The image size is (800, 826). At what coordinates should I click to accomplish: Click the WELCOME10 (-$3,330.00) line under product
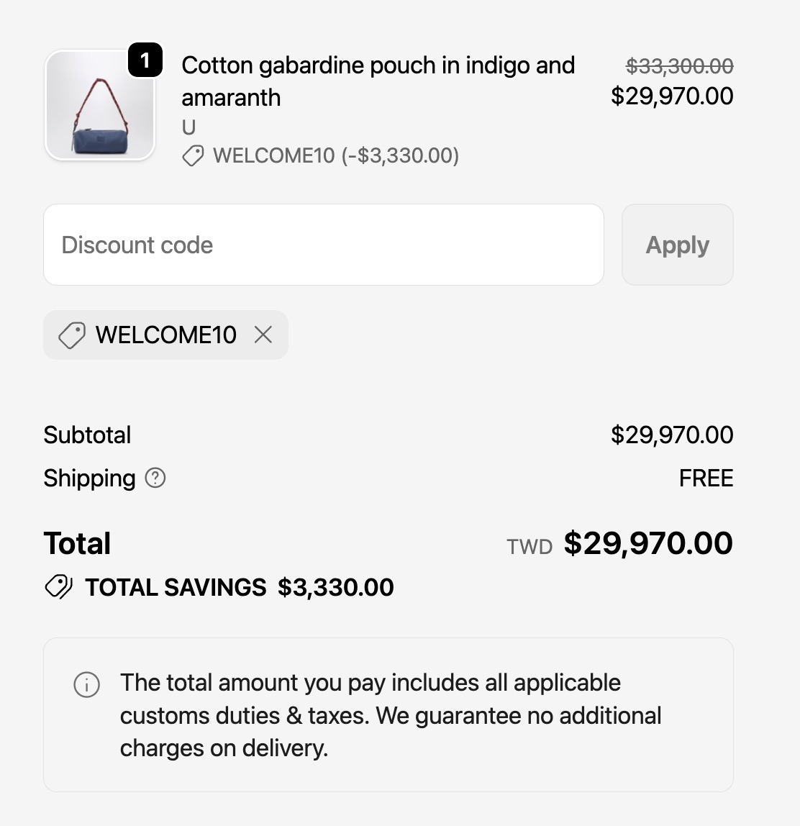tap(336, 156)
